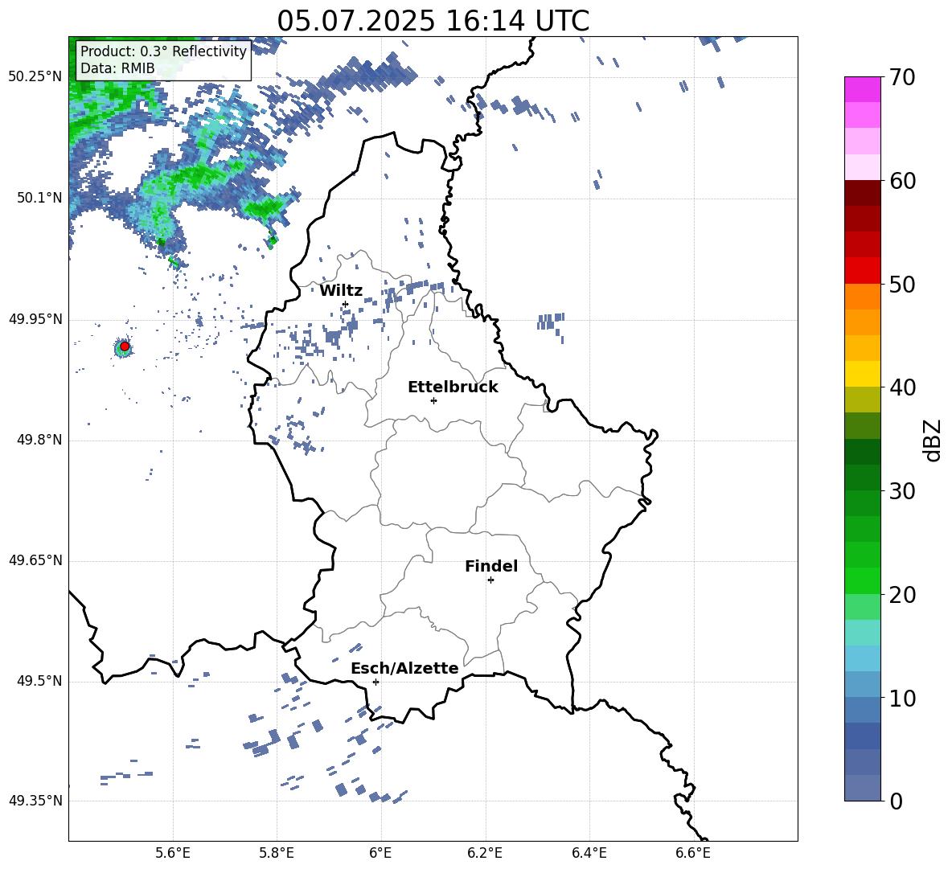Click the 5.6°E longitude label
This screenshot has width=952, height=869.
[173, 853]
